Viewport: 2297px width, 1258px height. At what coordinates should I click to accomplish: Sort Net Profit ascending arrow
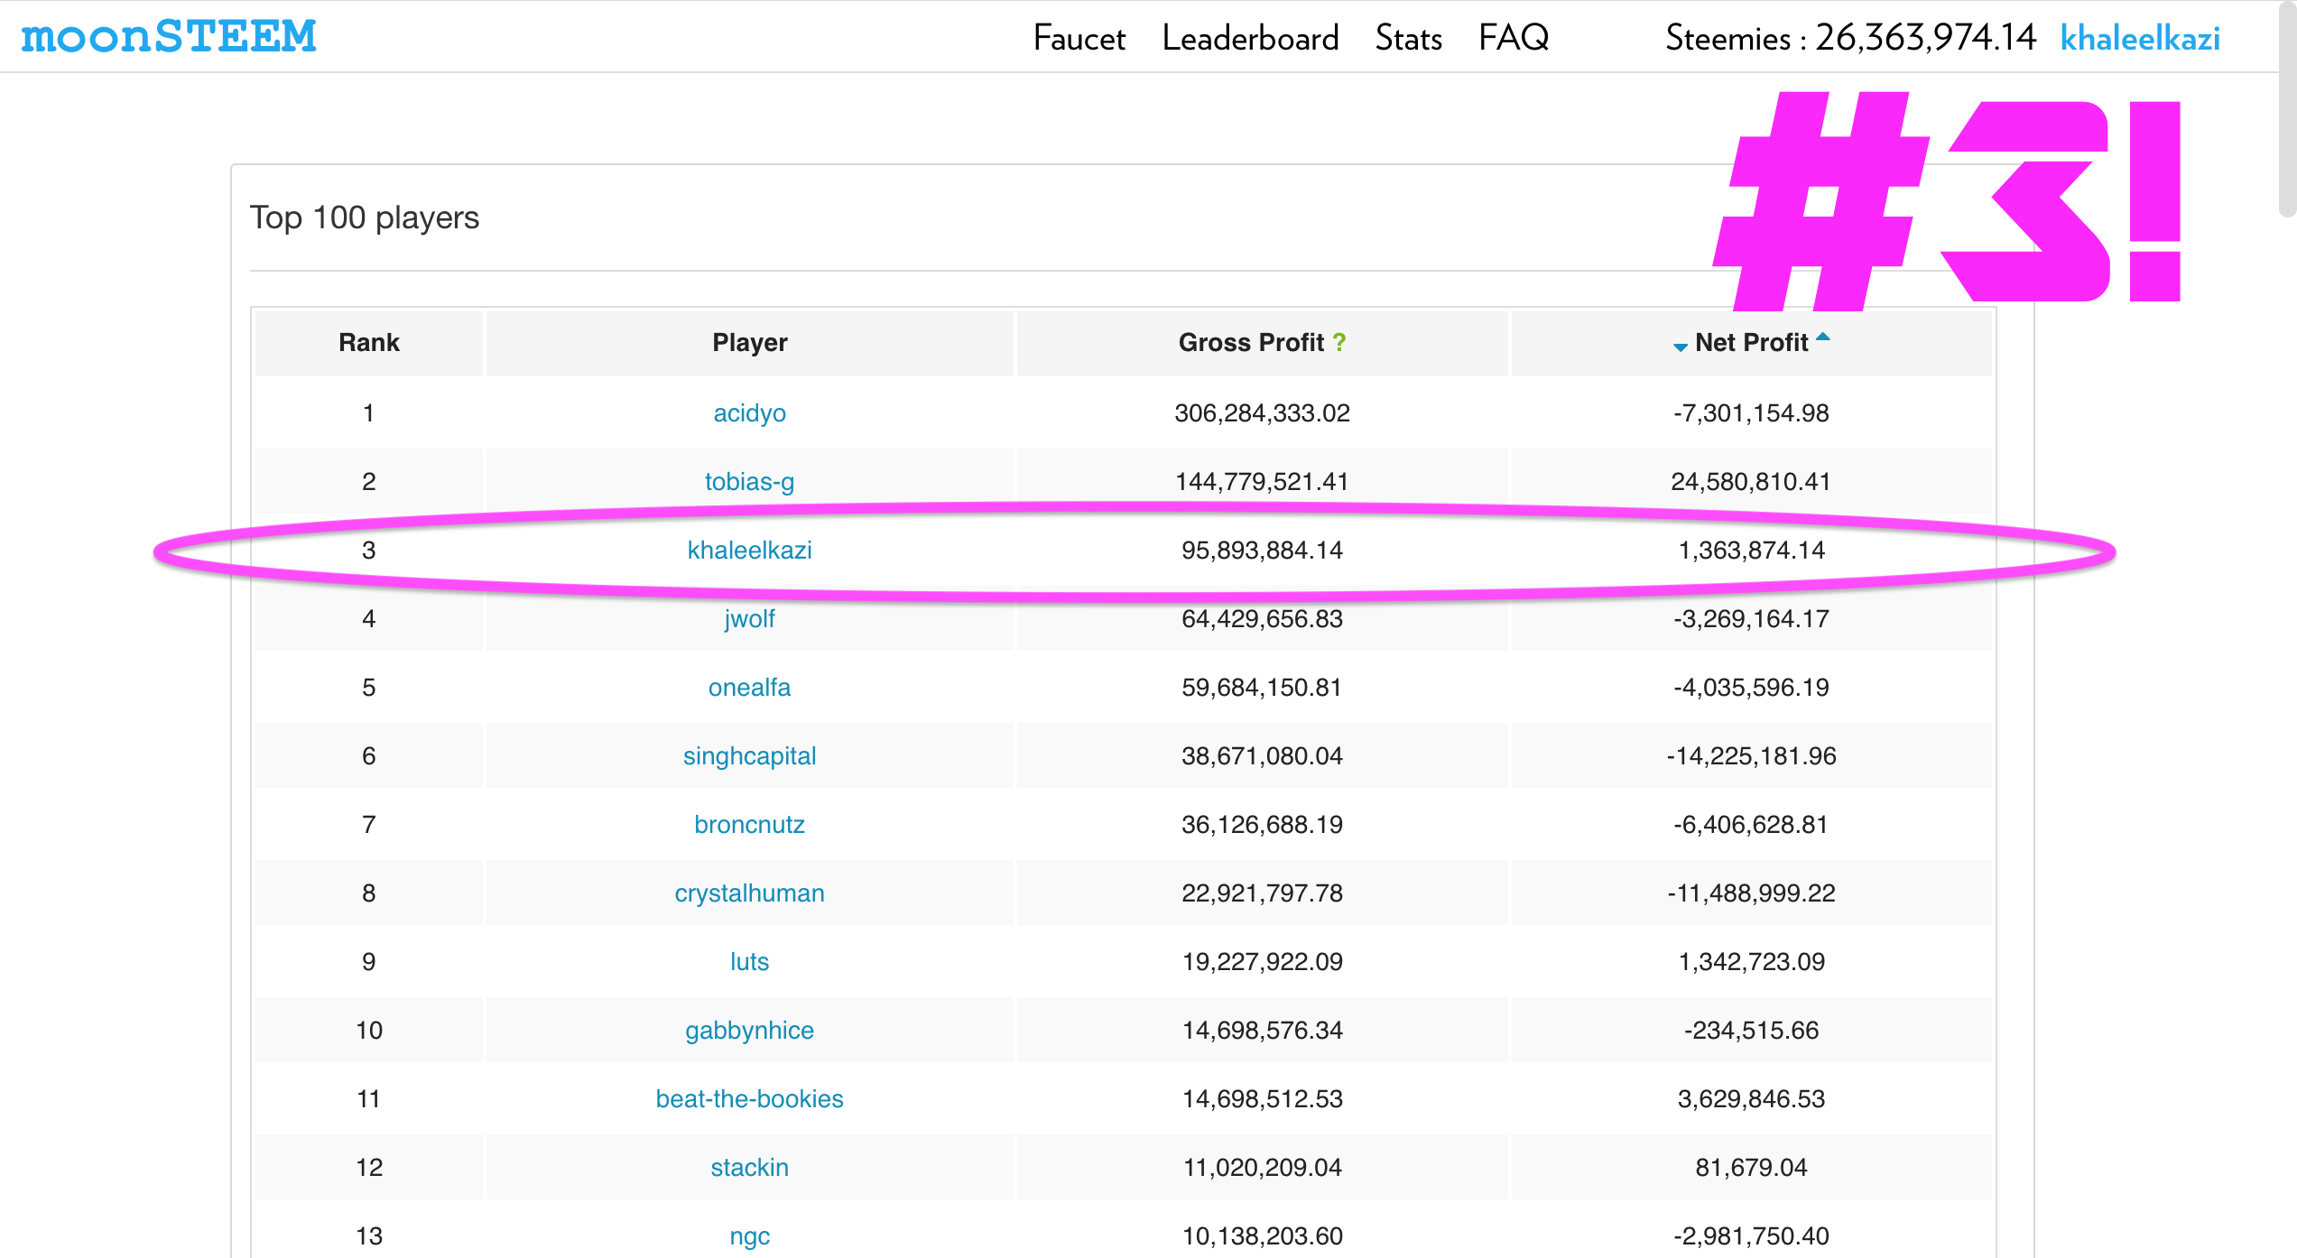coord(1822,337)
